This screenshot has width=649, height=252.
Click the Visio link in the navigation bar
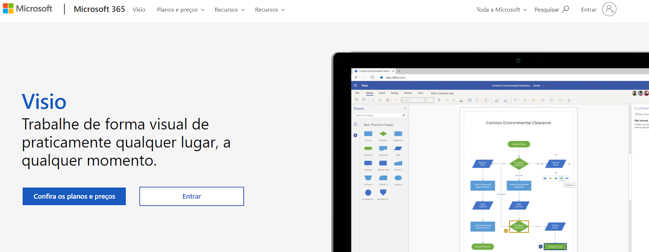coord(139,10)
